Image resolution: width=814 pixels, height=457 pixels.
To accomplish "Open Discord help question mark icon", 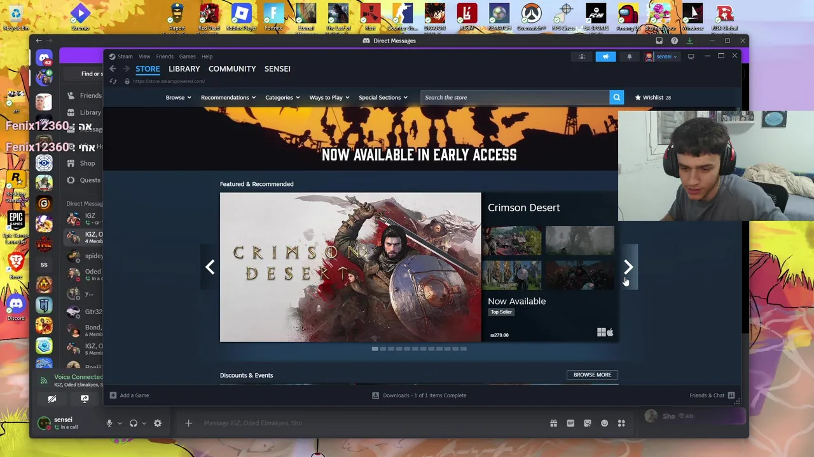I will point(674,41).
